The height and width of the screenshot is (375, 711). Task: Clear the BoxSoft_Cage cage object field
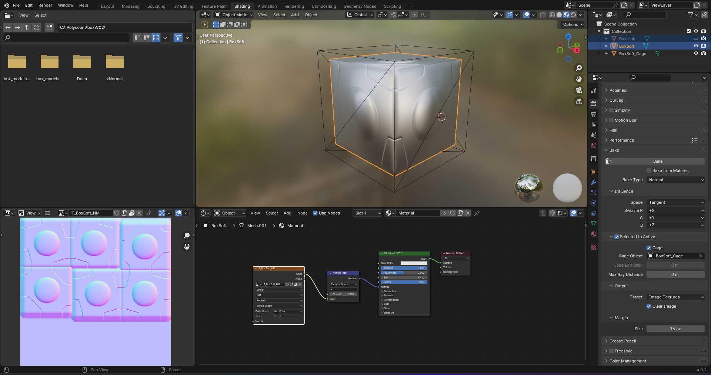700,256
